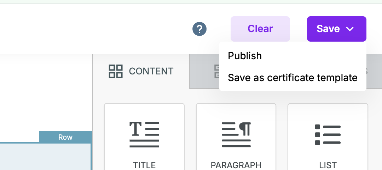Click the CONTENT tab grid icon
The width and height of the screenshot is (382, 170).
[116, 71]
